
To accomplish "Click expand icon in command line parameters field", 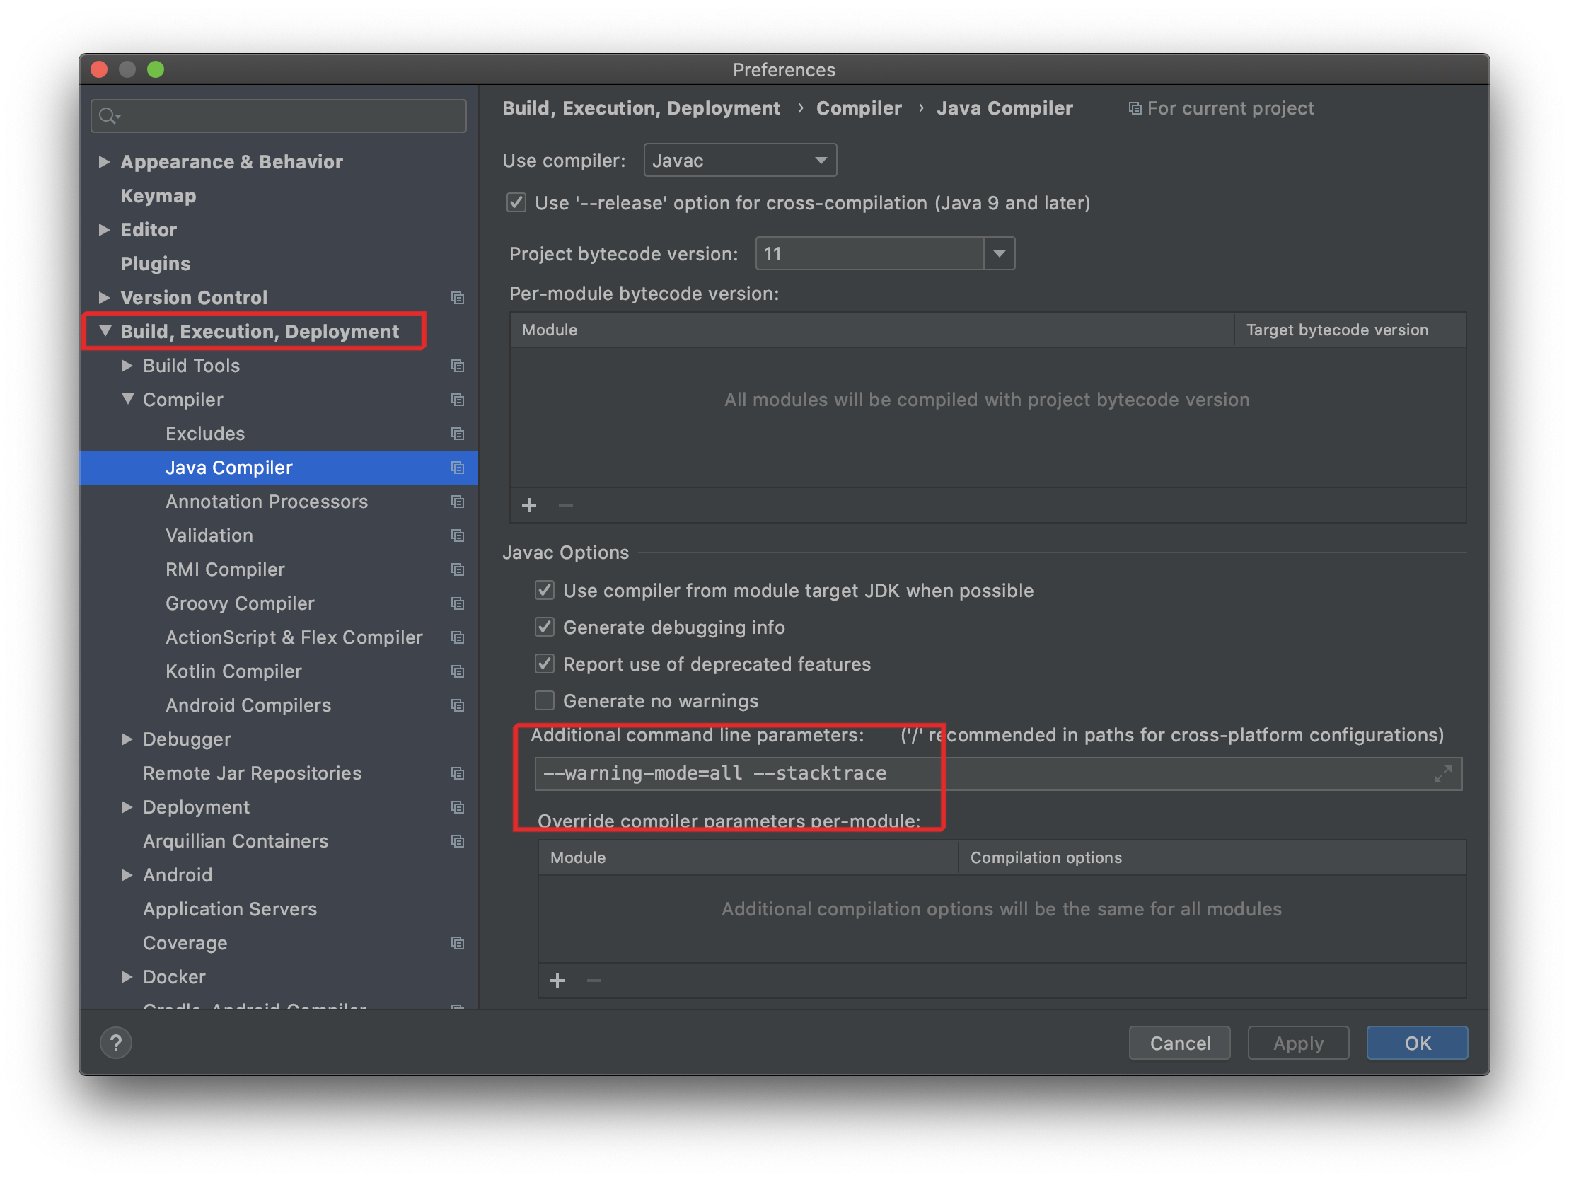I will (x=1442, y=773).
